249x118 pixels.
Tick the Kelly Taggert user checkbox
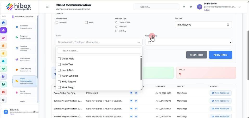pos(59,82)
